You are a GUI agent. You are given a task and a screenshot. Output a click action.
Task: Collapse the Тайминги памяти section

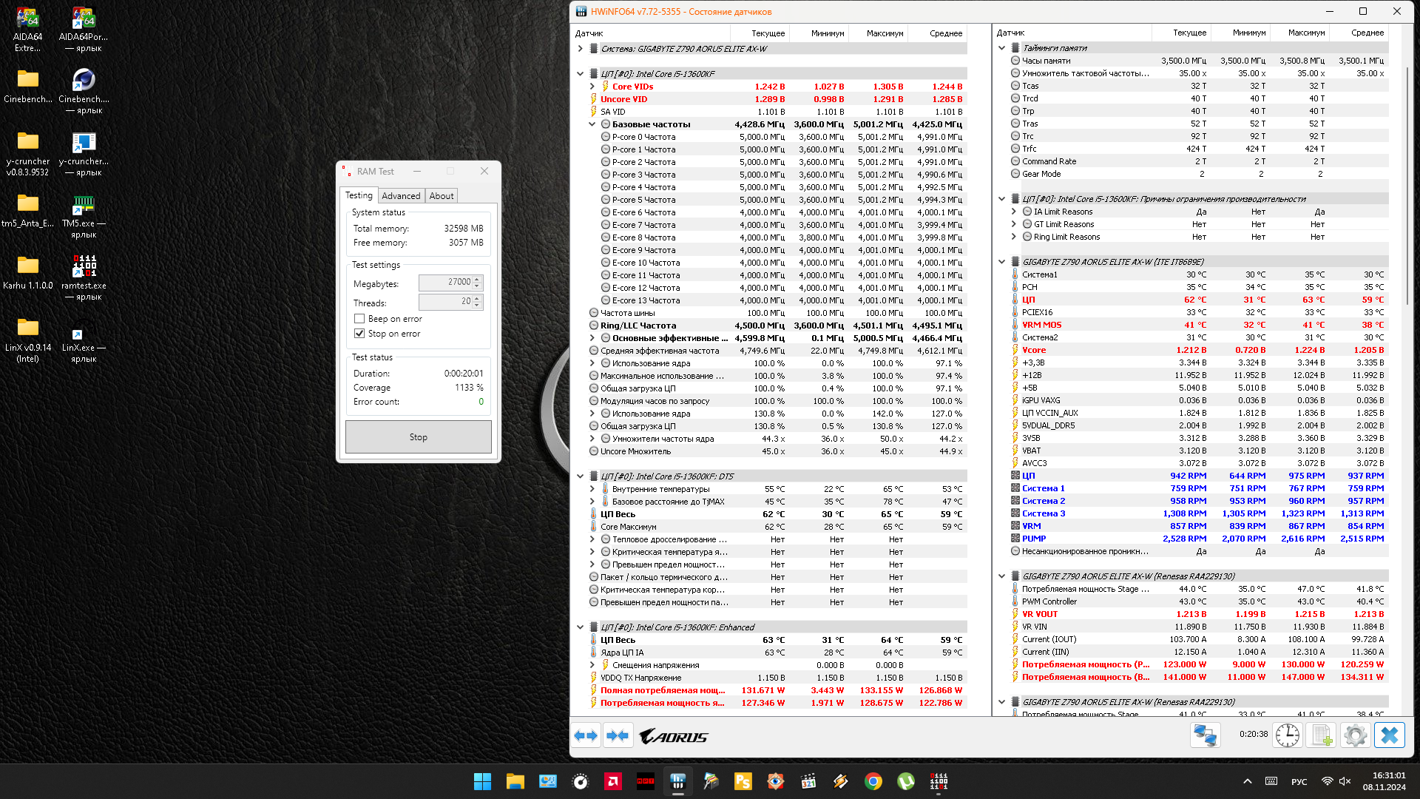click(x=1001, y=48)
